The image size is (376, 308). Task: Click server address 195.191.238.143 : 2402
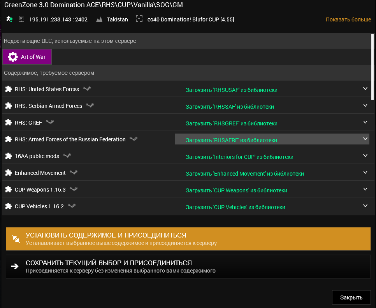click(x=58, y=19)
